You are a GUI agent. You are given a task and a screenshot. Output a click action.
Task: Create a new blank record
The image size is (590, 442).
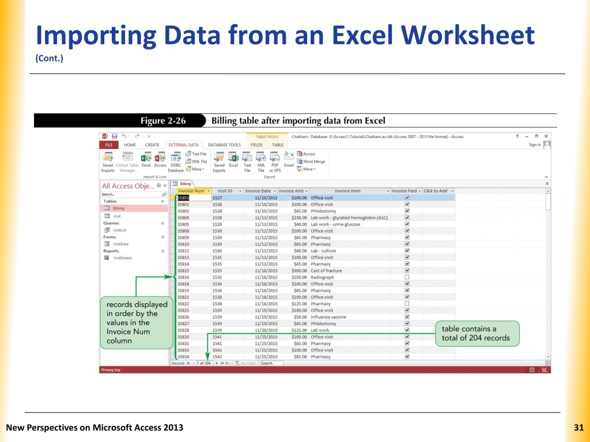click(x=228, y=363)
